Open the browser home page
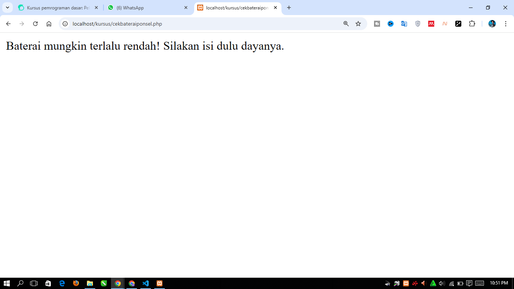The width and height of the screenshot is (514, 289). 49,24
